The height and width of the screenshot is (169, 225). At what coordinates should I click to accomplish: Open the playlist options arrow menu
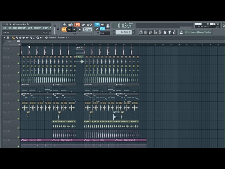[5, 38]
